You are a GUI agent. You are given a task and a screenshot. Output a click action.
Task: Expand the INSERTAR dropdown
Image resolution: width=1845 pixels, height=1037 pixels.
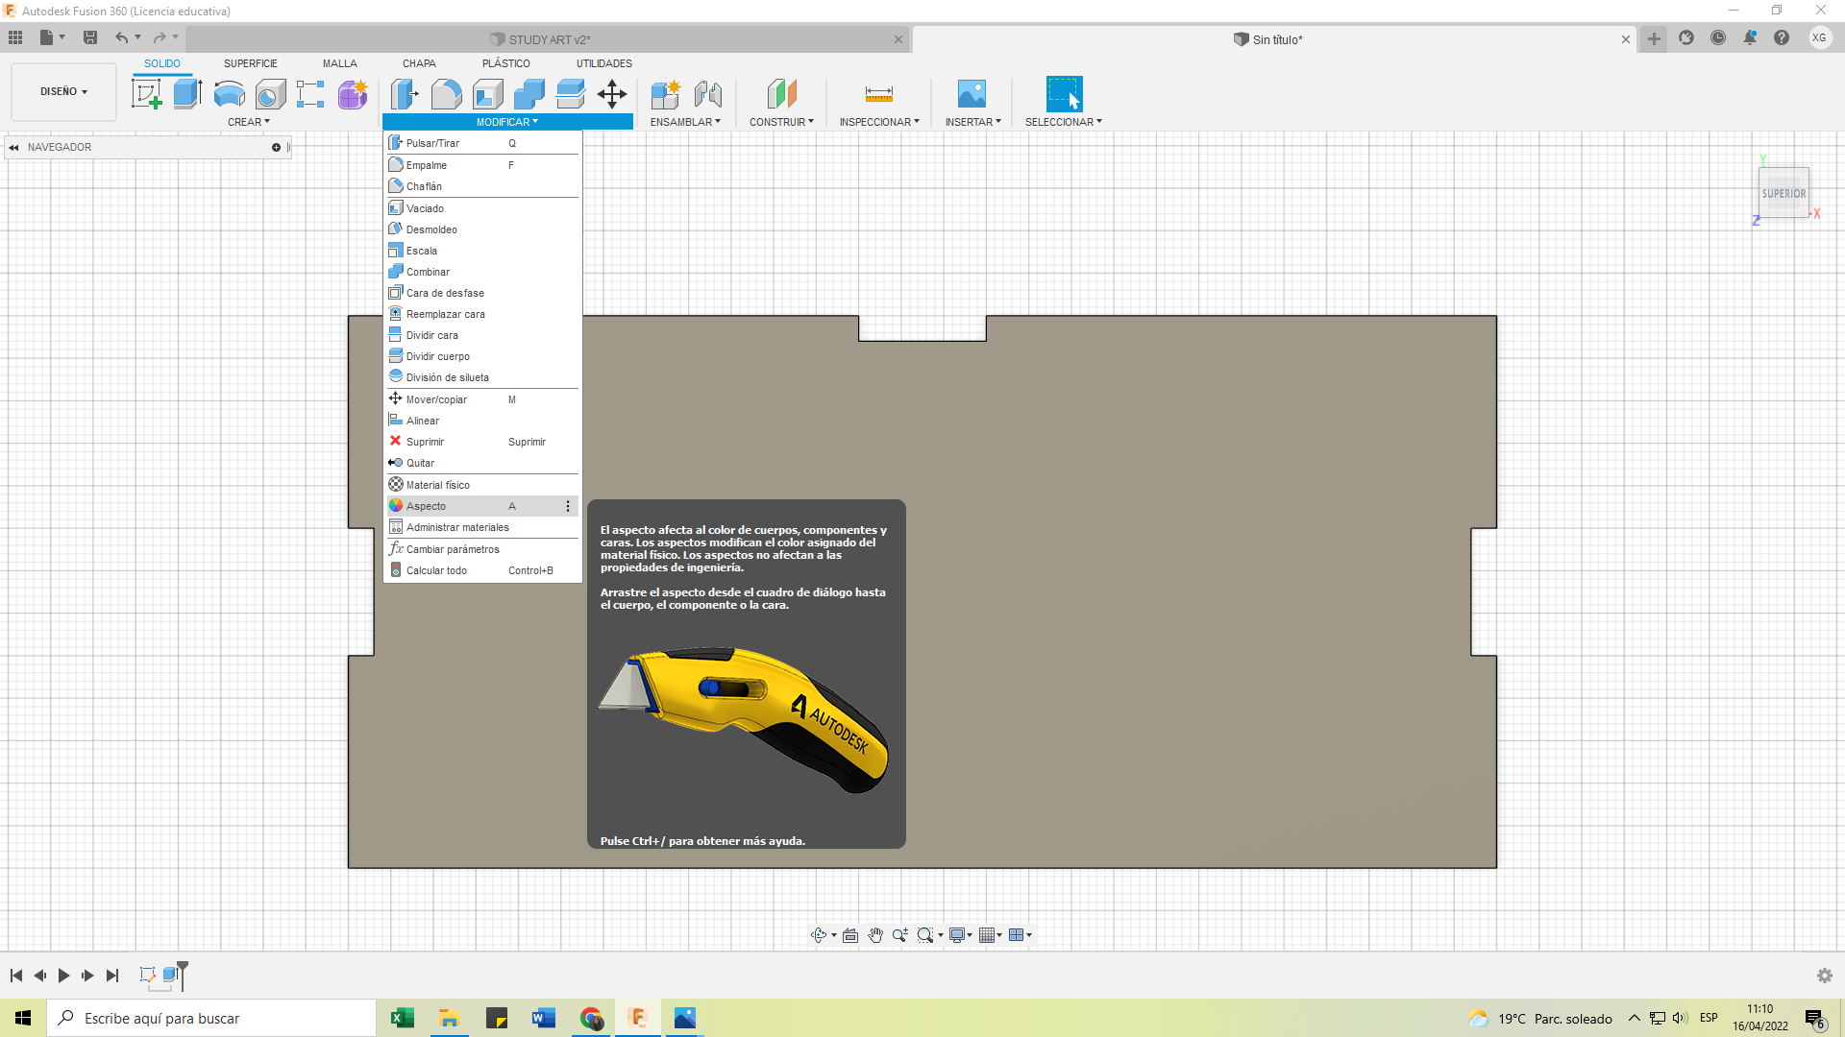pyautogui.click(x=972, y=122)
